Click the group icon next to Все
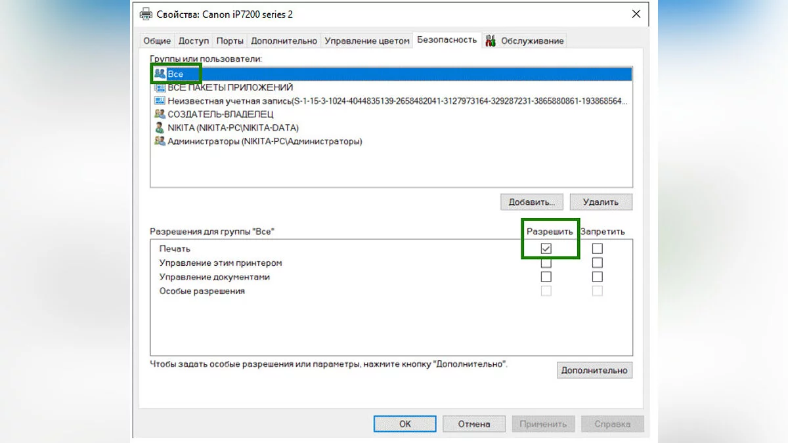Viewport: 788px width, 443px height. coord(160,74)
